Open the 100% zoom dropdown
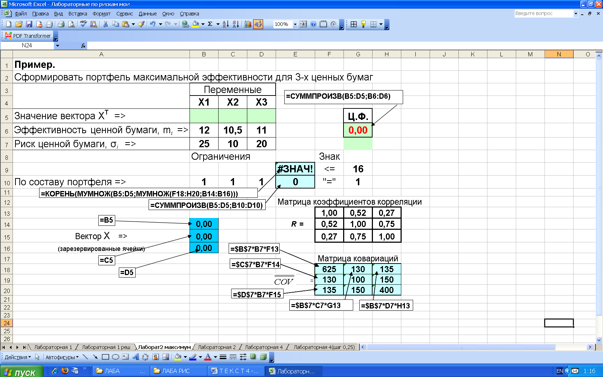The image size is (603, 377). tap(295, 24)
